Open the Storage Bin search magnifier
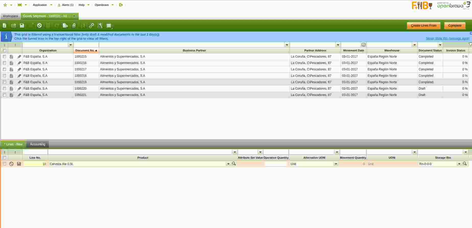The height and width of the screenshot is (228, 472). 465,164
